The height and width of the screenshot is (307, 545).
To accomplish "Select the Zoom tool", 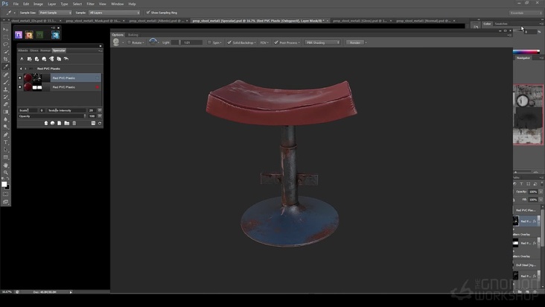I will coord(5,172).
